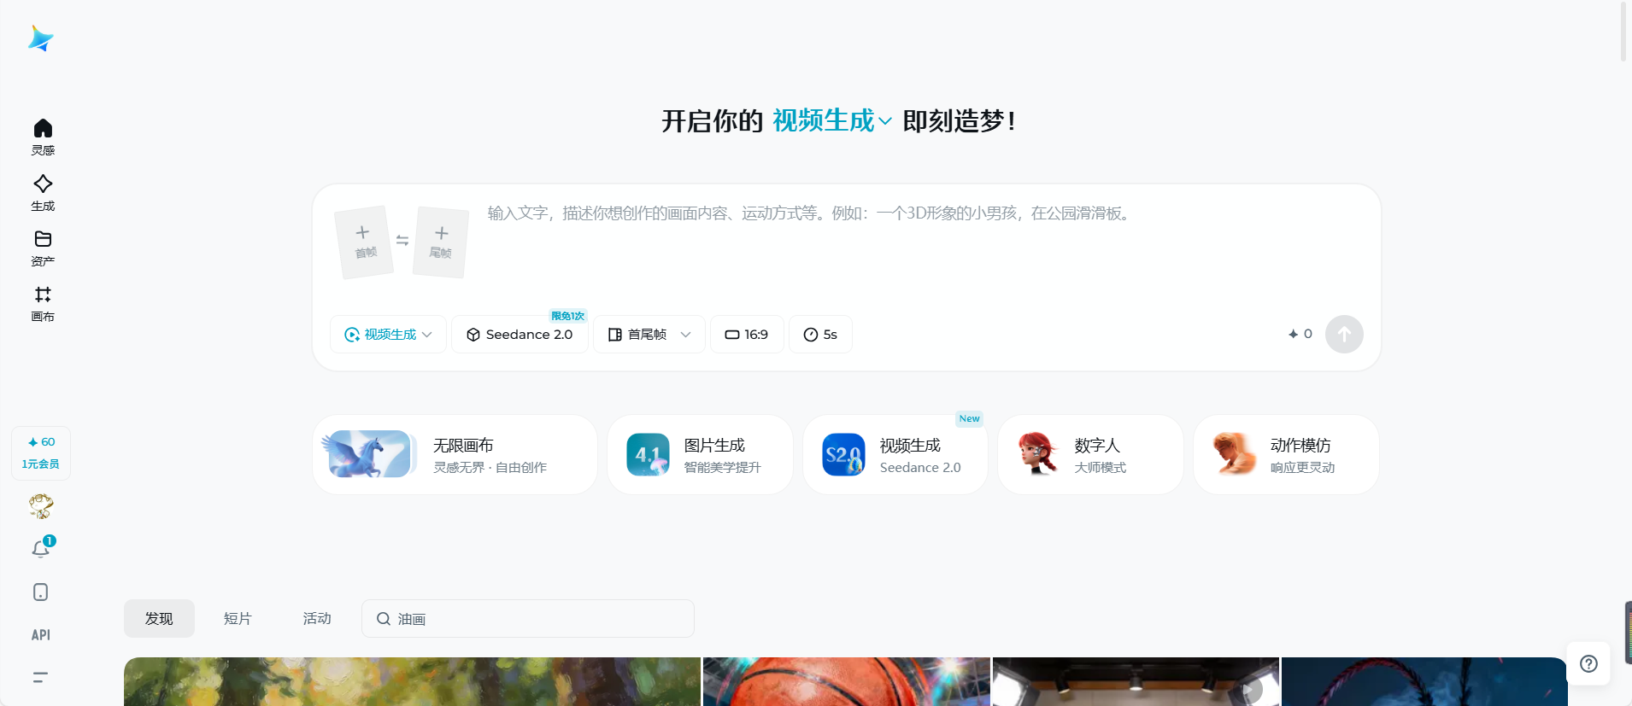
Task: Add a first frame image (首帧)
Action: 364,242
